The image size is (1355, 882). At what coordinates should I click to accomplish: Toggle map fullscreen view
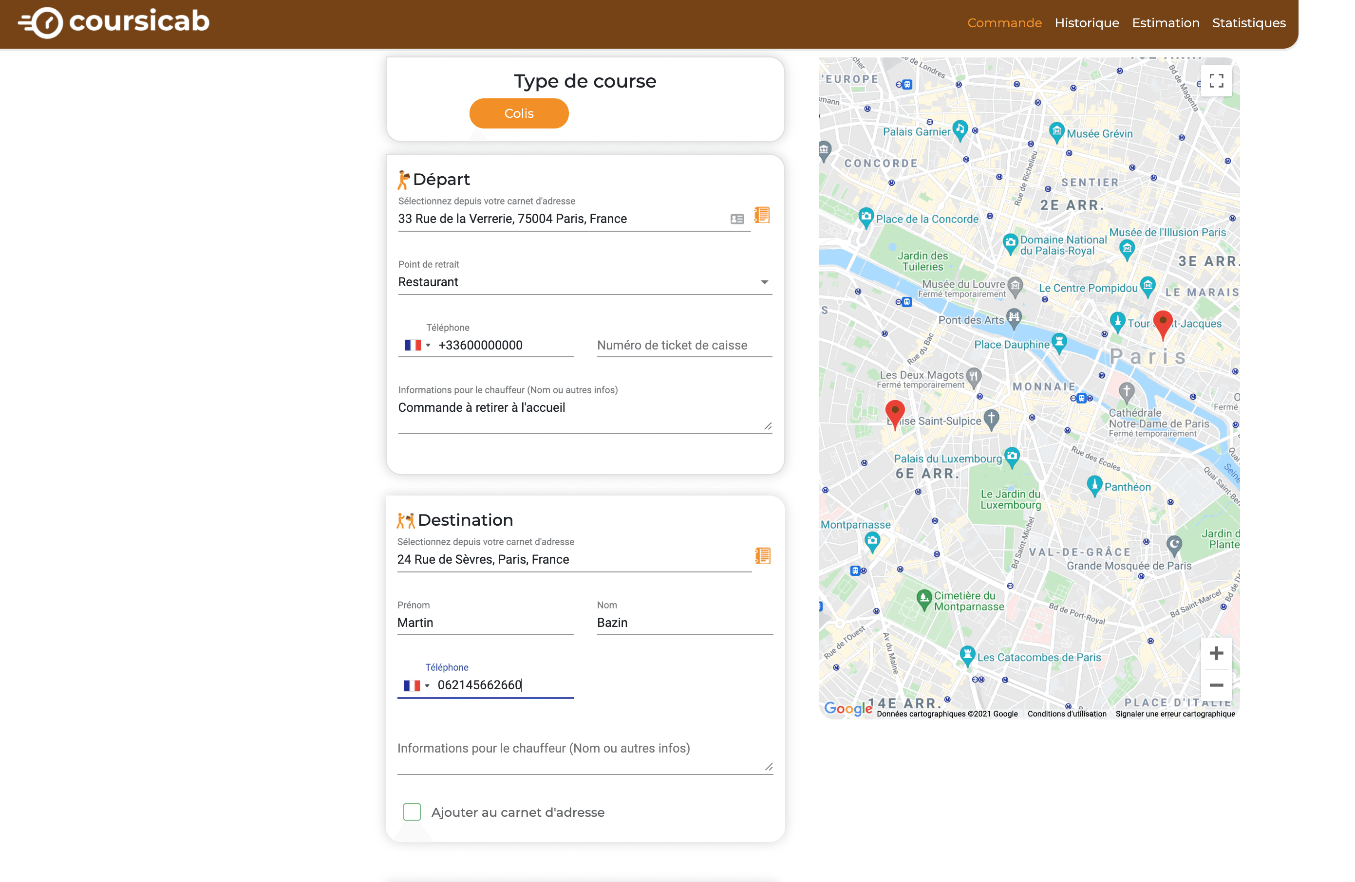(1216, 81)
